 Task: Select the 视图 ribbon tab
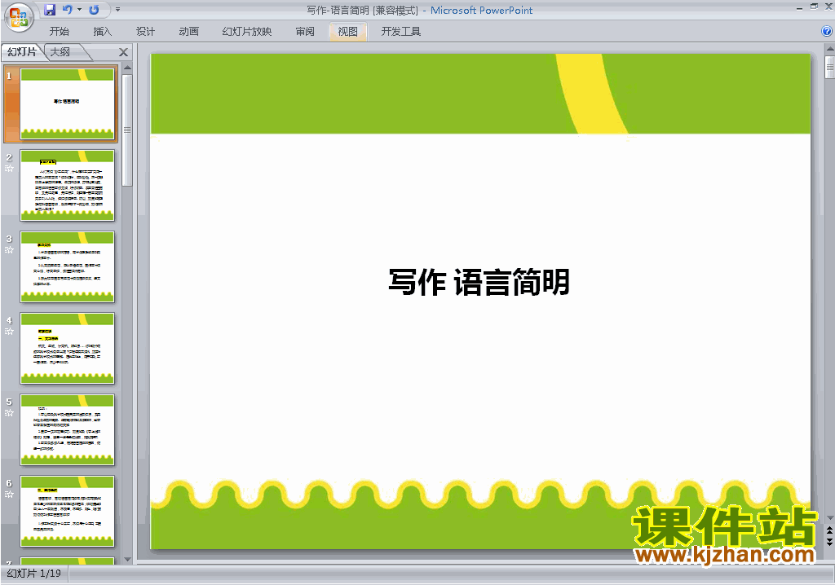pyautogui.click(x=347, y=32)
